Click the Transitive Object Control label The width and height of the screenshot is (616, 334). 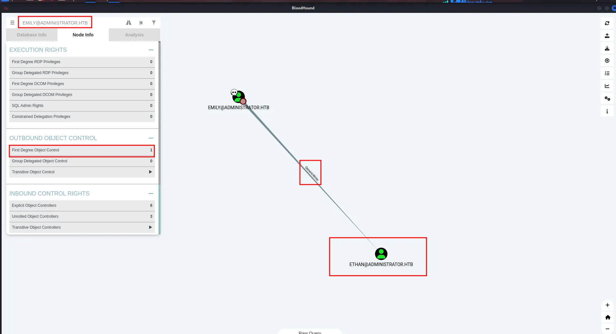click(33, 172)
